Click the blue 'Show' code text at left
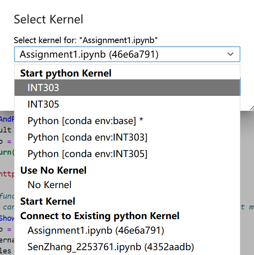254x255 pixels. [x=7, y=218]
